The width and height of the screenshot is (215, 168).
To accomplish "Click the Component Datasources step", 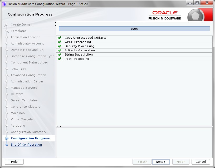I will pos(29,62).
